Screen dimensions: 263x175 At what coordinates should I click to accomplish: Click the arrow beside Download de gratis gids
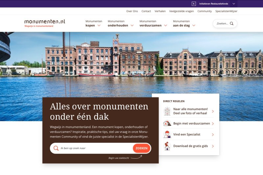pos(213,146)
